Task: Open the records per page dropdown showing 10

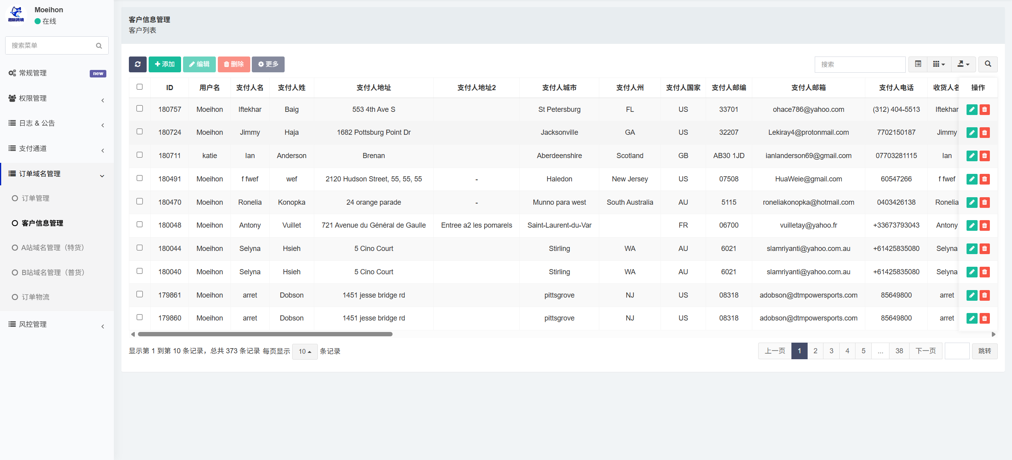Action: (305, 351)
